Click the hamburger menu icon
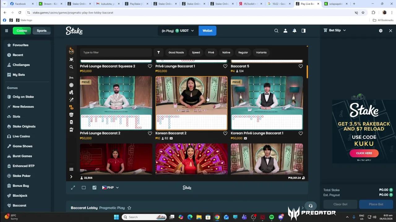 [6, 31]
